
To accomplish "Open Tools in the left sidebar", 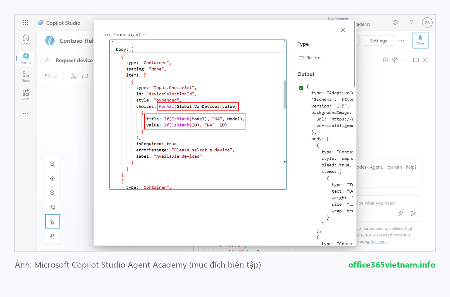I will pos(26,95).
